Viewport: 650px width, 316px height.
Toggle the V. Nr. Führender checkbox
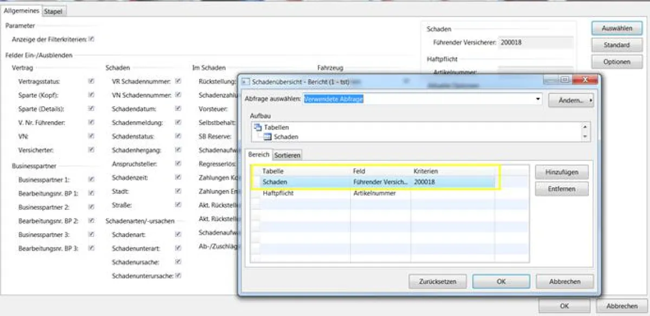92,122
